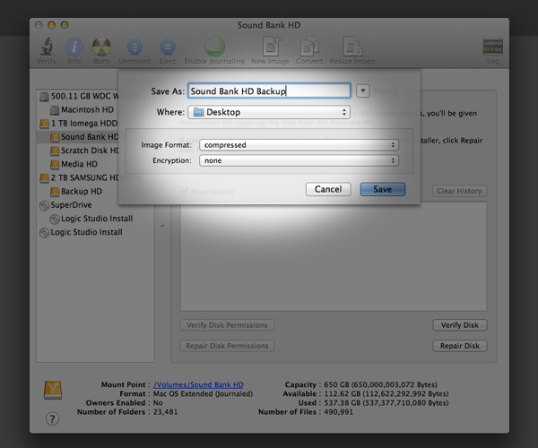The image size is (538, 448).
Task: Click the Clear History button
Action: click(459, 191)
